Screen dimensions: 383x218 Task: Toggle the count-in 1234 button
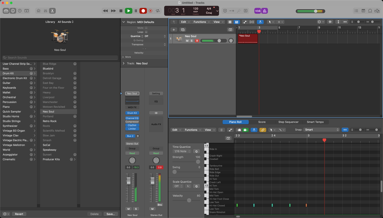(257, 11)
